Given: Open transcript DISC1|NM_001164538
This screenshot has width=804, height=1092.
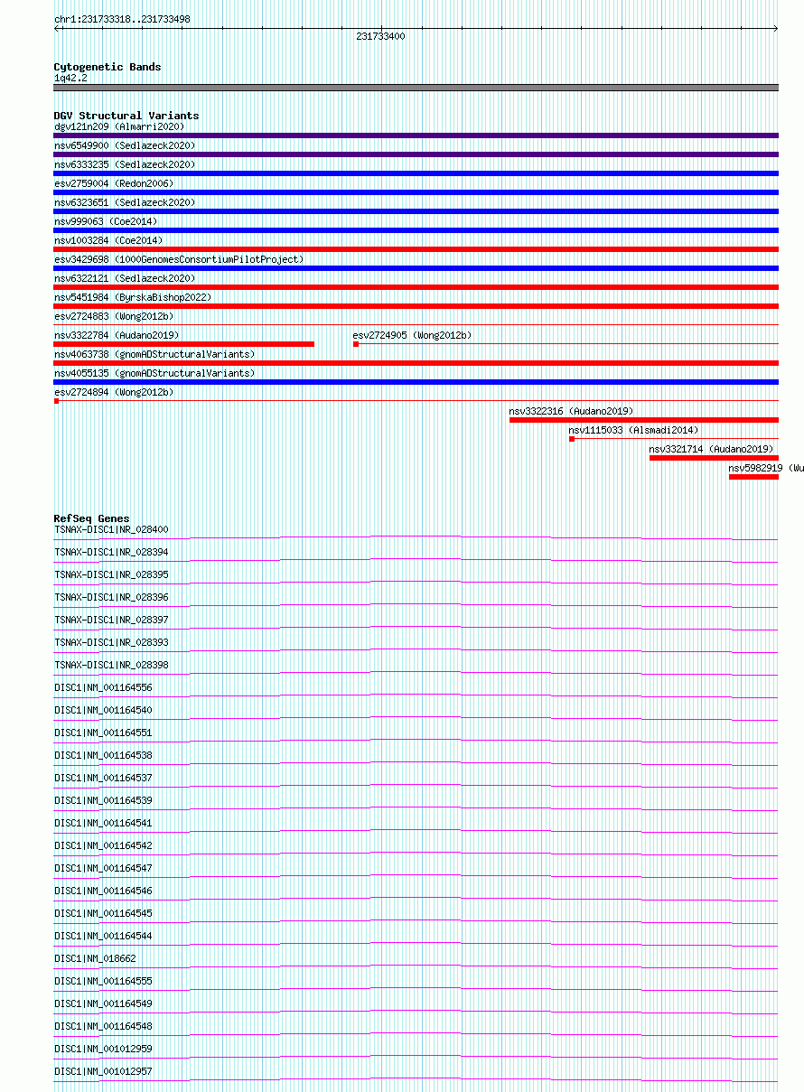Looking at the screenshot, I should (x=103, y=755).
